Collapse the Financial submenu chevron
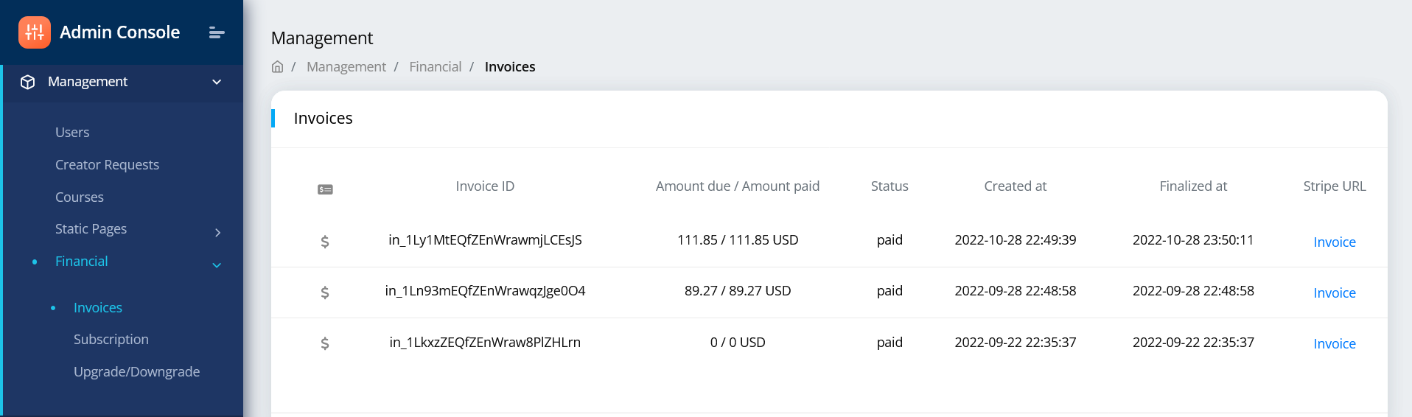Screen dimensions: 1412x417 pyautogui.click(x=217, y=265)
